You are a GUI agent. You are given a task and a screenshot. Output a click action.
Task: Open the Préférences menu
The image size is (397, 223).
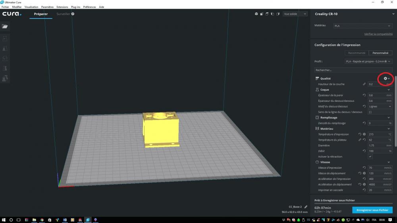(89, 7)
